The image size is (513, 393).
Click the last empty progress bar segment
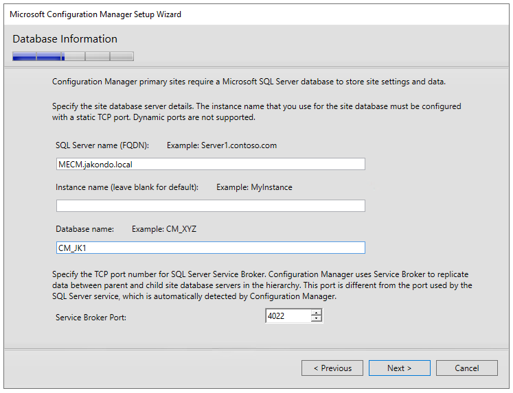(122, 56)
